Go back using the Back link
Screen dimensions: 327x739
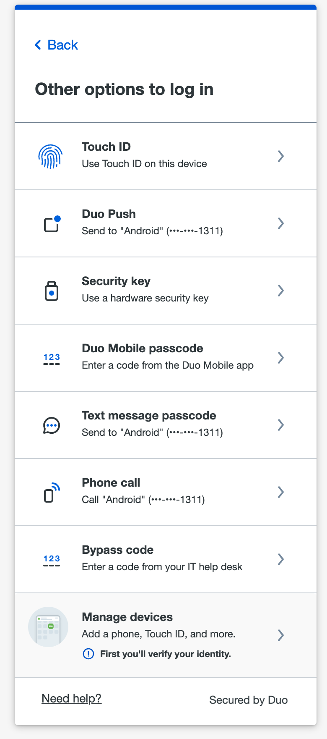56,45
